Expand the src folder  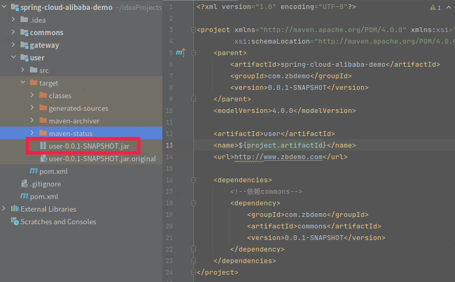[23, 70]
